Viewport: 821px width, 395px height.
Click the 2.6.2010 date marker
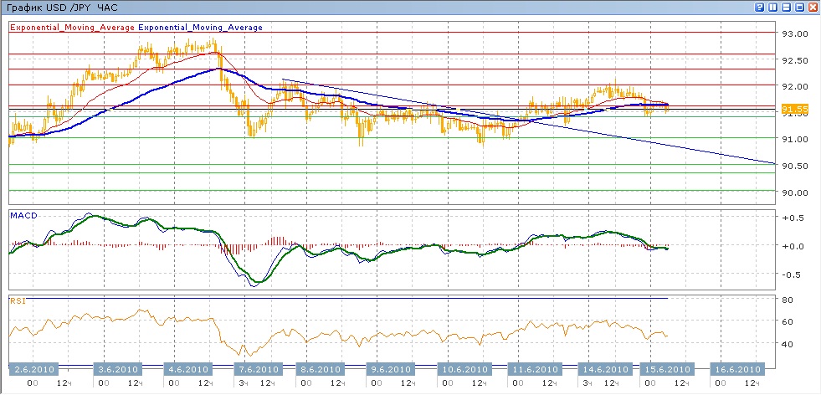[33, 369]
